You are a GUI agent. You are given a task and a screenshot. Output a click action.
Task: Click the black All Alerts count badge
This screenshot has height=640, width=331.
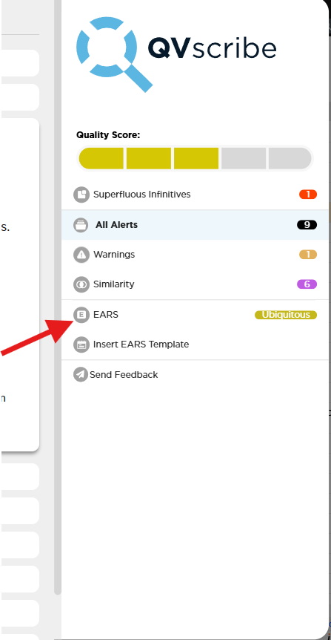(x=307, y=224)
